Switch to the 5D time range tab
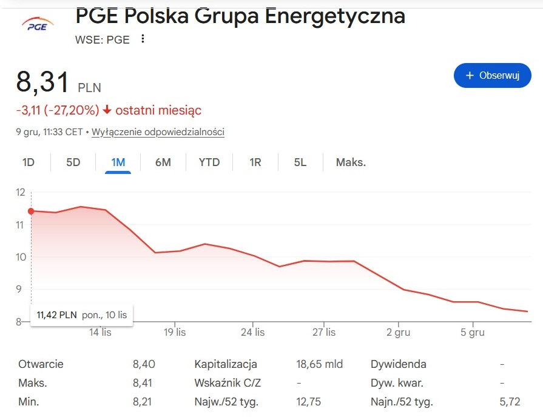The width and height of the screenshot is (543, 420). (73, 162)
